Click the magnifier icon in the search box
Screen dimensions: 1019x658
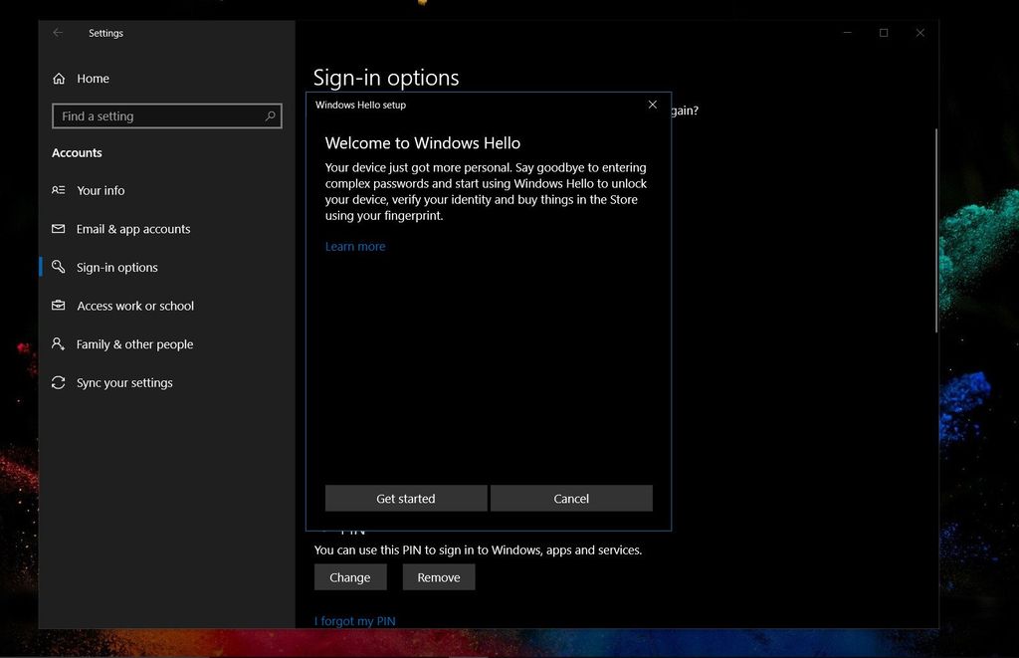269,115
